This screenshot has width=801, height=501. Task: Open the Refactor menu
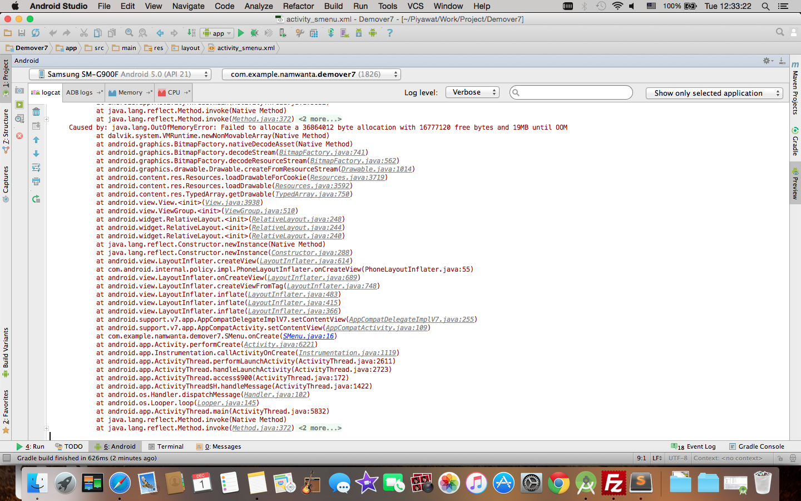coord(298,6)
